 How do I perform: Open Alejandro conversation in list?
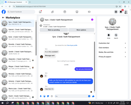pyautogui.click(x=18, y=60)
